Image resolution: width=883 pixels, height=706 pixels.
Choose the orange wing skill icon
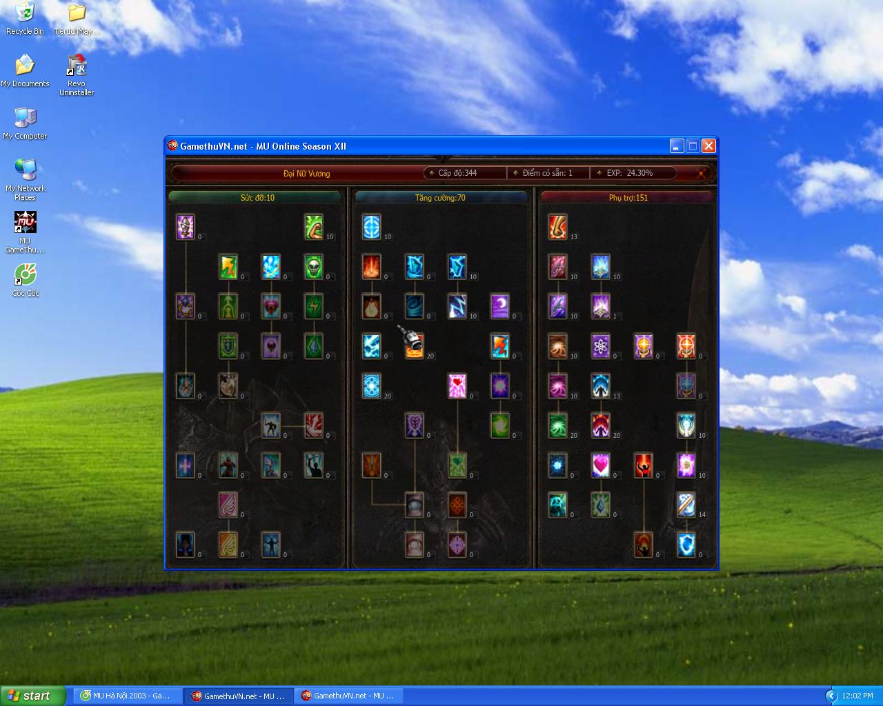click(x=228, y=544)
